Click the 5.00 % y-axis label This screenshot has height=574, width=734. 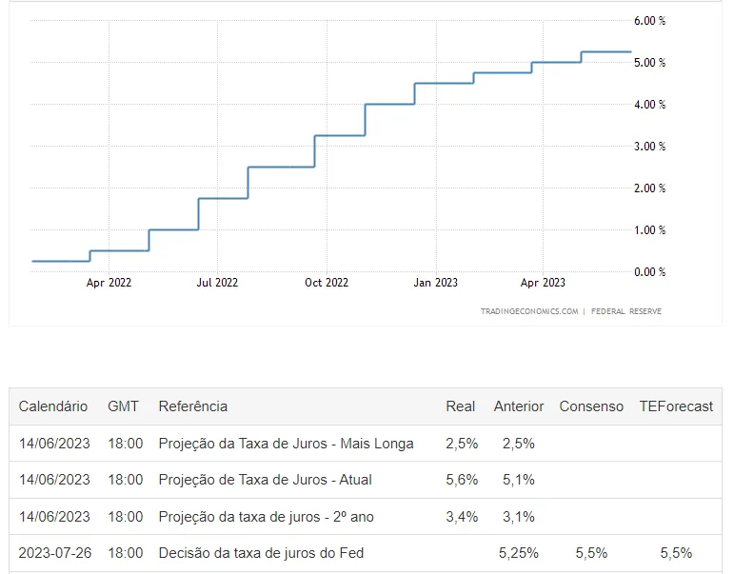tap(649, 62)
